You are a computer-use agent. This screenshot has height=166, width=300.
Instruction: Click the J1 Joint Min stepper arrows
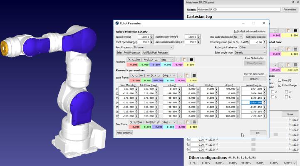(136, 89)
